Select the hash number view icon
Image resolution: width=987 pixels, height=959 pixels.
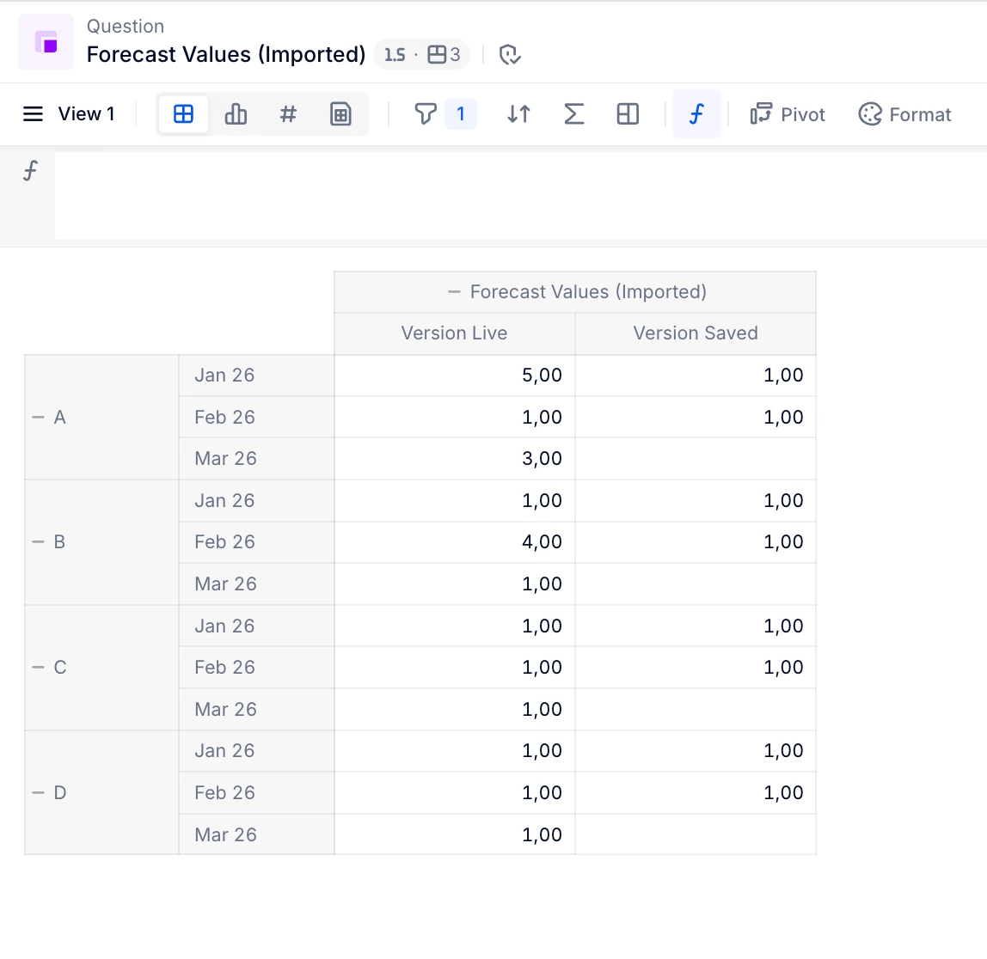(289, 114)
